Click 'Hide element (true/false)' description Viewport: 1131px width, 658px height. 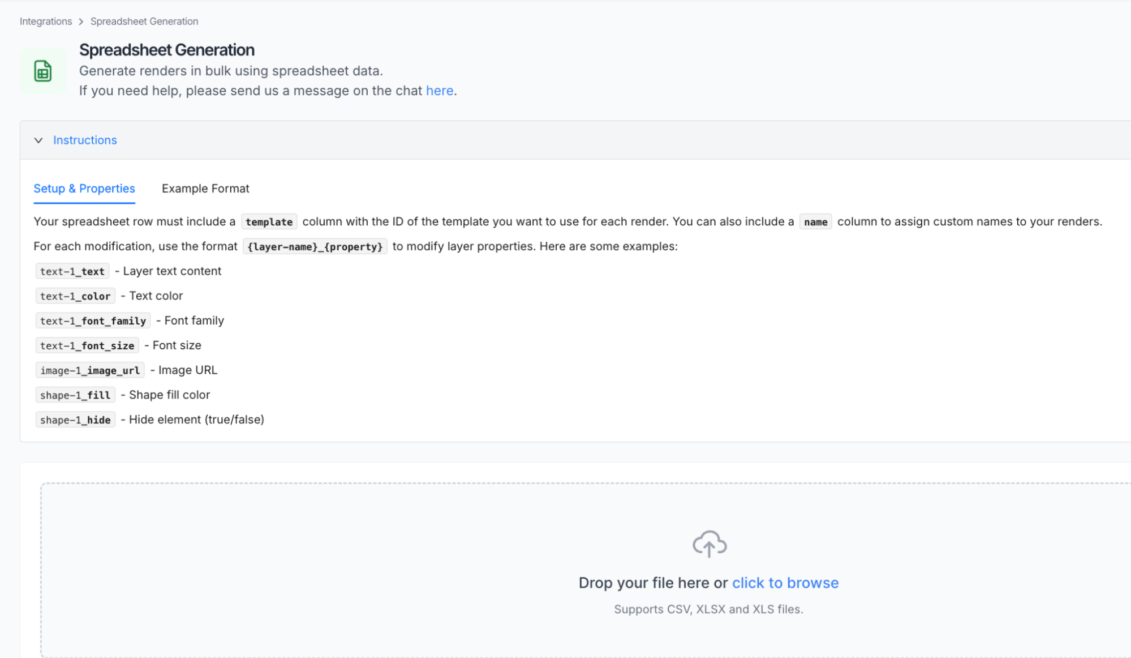[x=196, y=420]
